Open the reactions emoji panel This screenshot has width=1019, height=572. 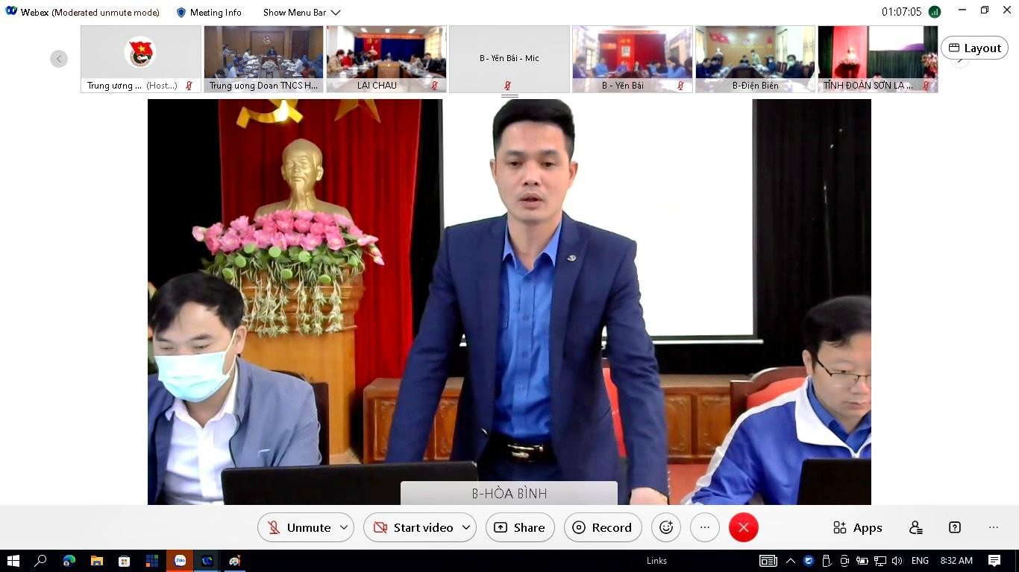666,527
